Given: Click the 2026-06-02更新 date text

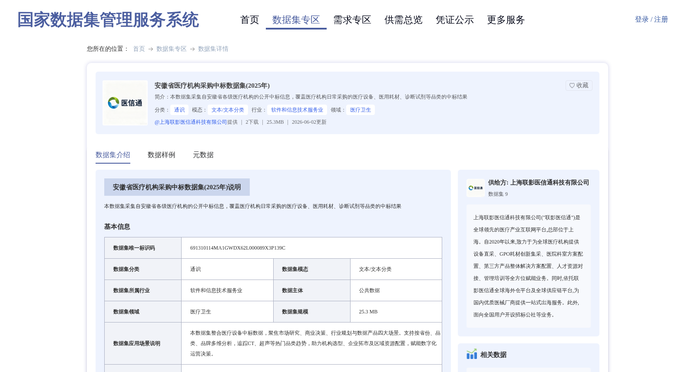Looking at the screenshot, I should 309,122.
